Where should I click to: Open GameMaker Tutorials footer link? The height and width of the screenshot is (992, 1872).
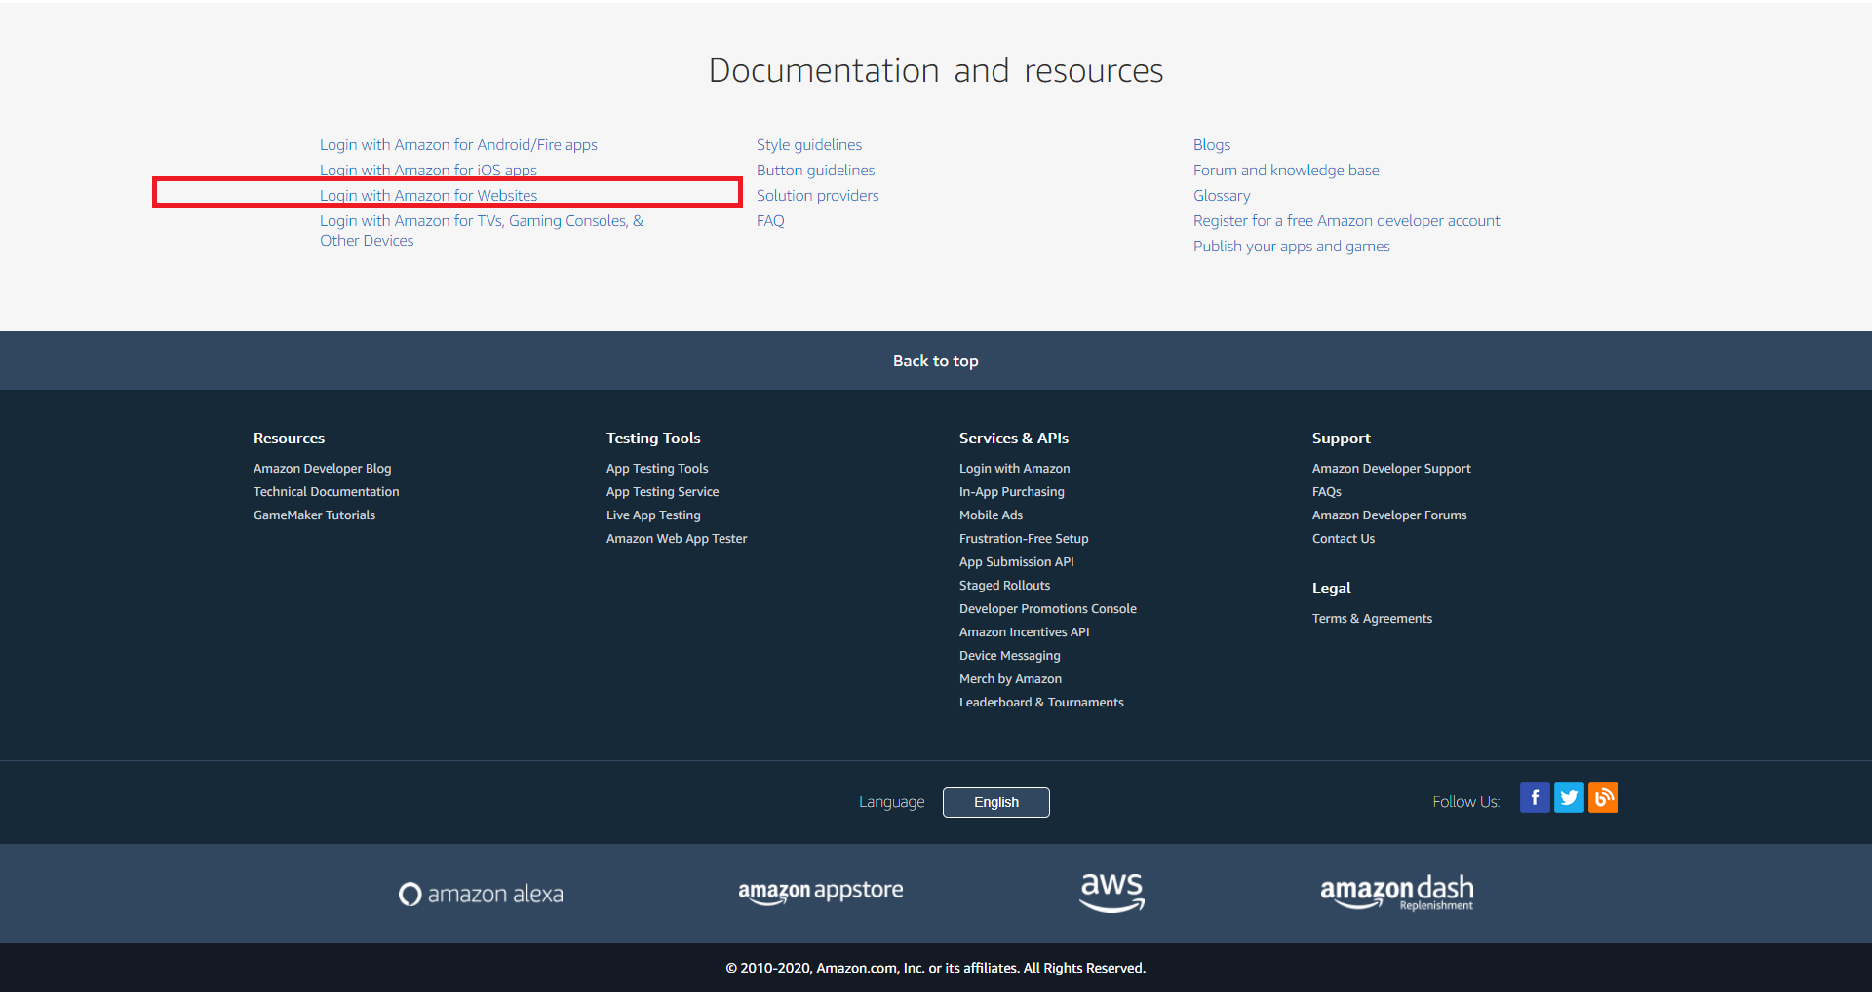(x=314, y=515)
